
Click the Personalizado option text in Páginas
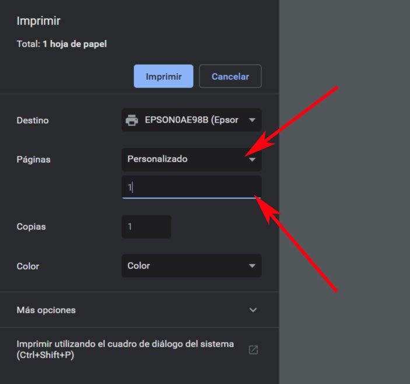coord(157,159)
